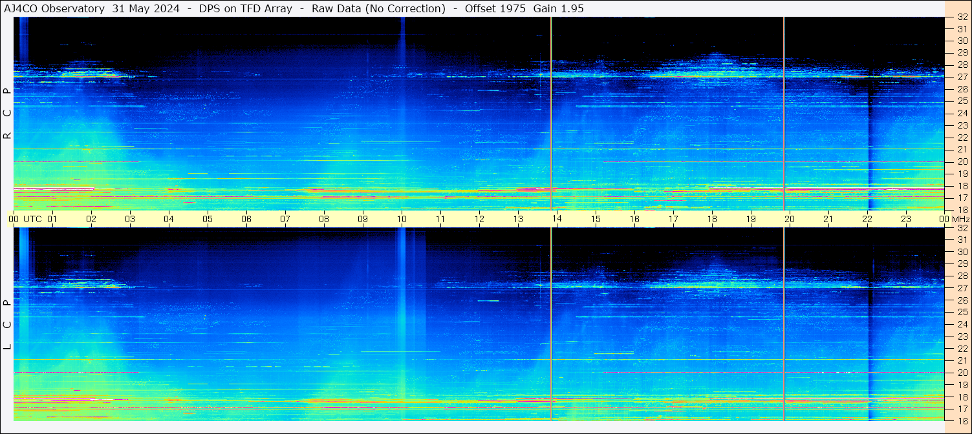Viewport: 972px width, 434px height.
Task: Click the 17 hour label on the time axis
Action: (673, 219)
